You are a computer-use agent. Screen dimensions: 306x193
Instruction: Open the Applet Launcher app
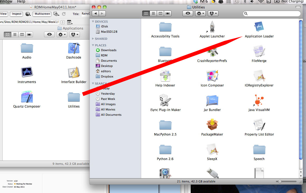(212, 27)
